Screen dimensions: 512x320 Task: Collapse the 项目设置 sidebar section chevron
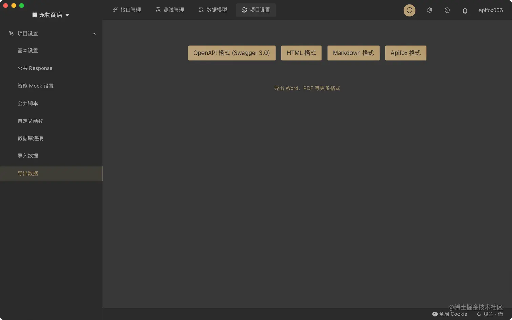click(x=94, y=34)
